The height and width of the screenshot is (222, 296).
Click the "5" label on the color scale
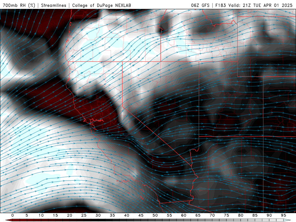coord(27,215)
